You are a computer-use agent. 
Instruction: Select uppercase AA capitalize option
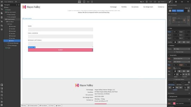coord(173,87)
